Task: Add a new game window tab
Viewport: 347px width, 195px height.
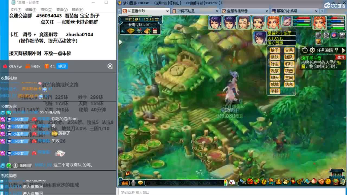Action: pyautogui.click(x=322, y=11)
